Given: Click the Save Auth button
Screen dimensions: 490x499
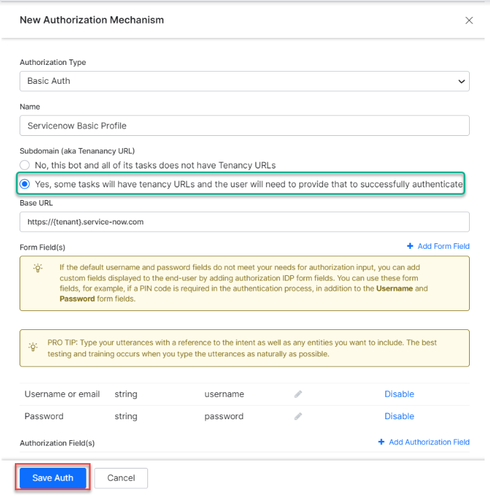Looking at the screenshot, I should 53,478.
